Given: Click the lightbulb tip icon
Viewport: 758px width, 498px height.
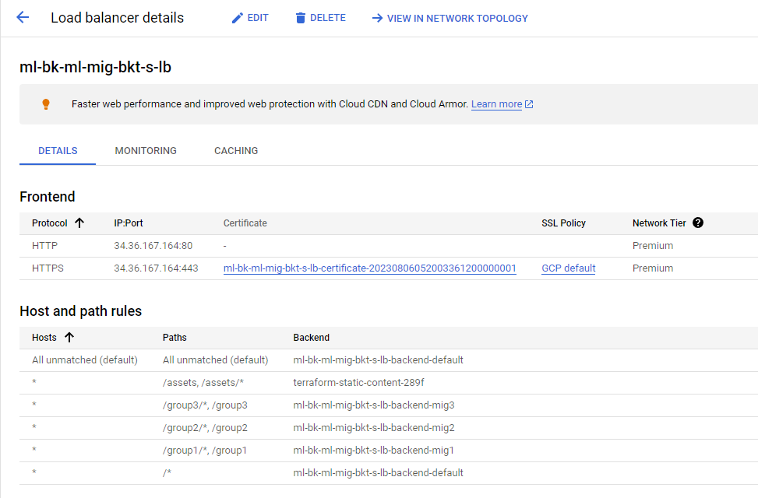Looking at the screenshot, I should [46, 104].
